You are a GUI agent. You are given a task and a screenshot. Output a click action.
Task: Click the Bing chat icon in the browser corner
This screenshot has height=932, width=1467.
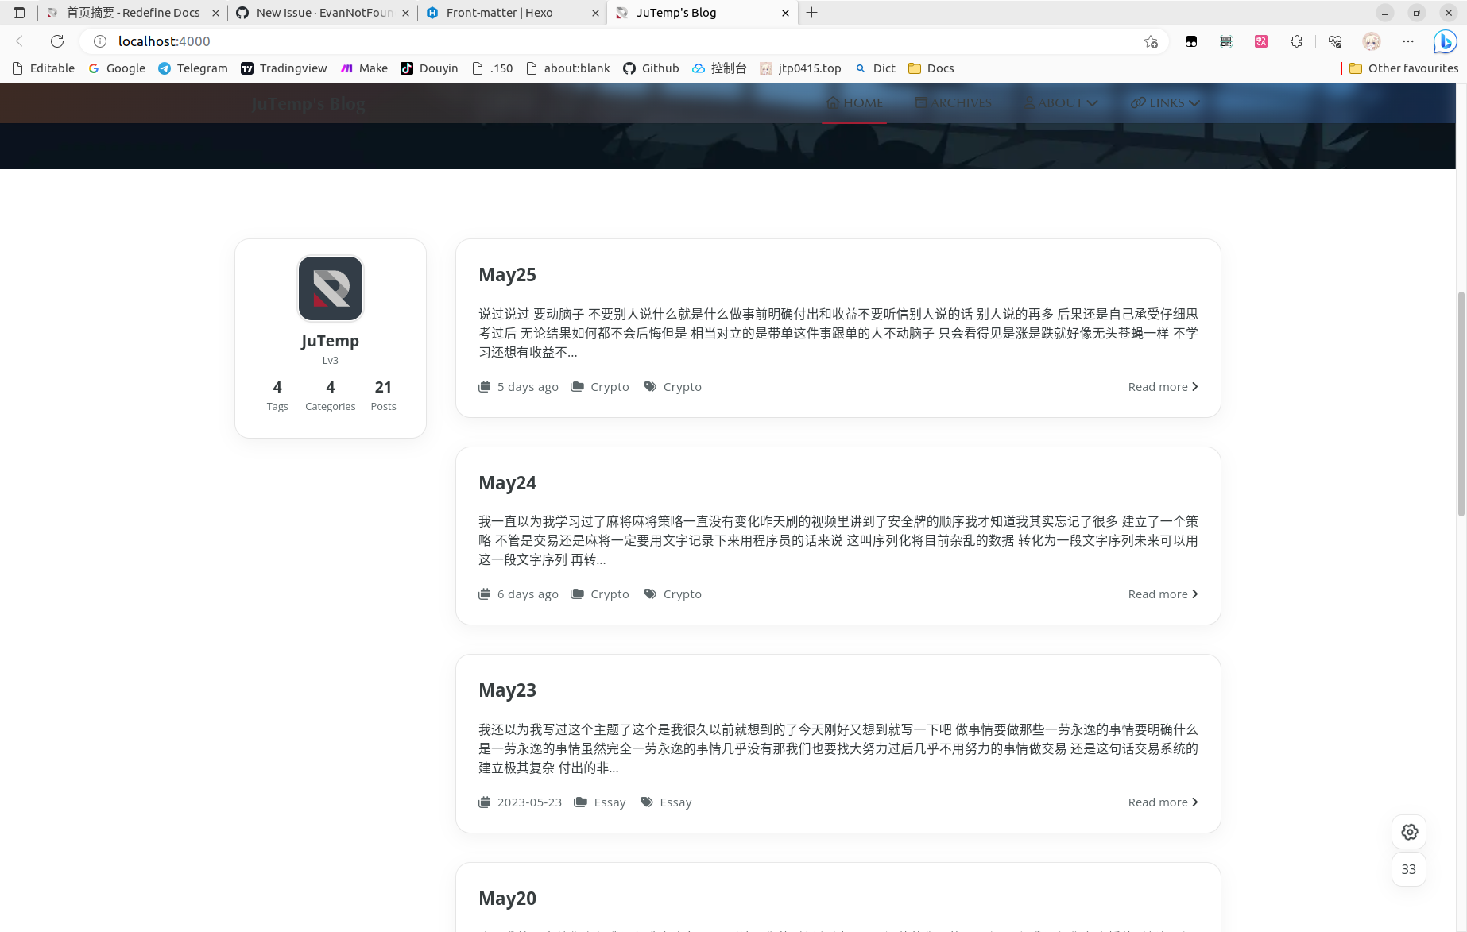point(1444,41)
